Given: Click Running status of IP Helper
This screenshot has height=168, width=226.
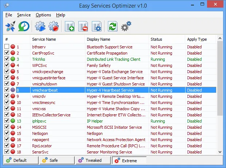Looking at the screenshot, I should (x=158, y=121).
